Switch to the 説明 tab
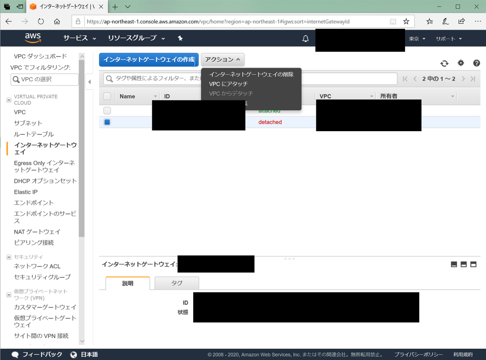This screenshot has height=360, width=486. tap(128, 283)
